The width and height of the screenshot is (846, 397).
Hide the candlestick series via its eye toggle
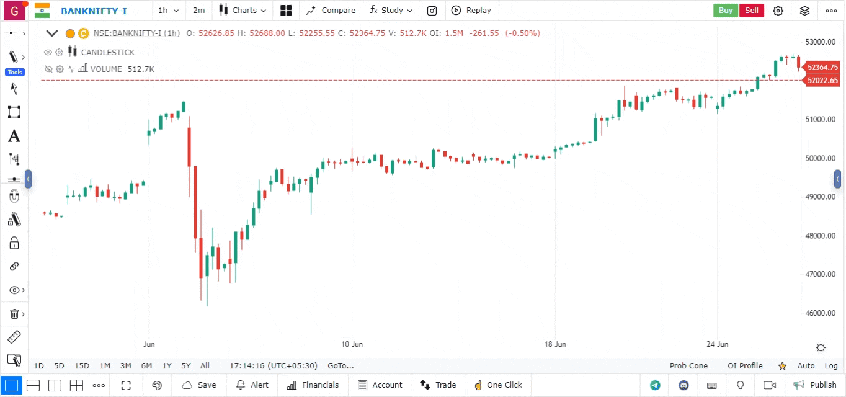(48, 52)
